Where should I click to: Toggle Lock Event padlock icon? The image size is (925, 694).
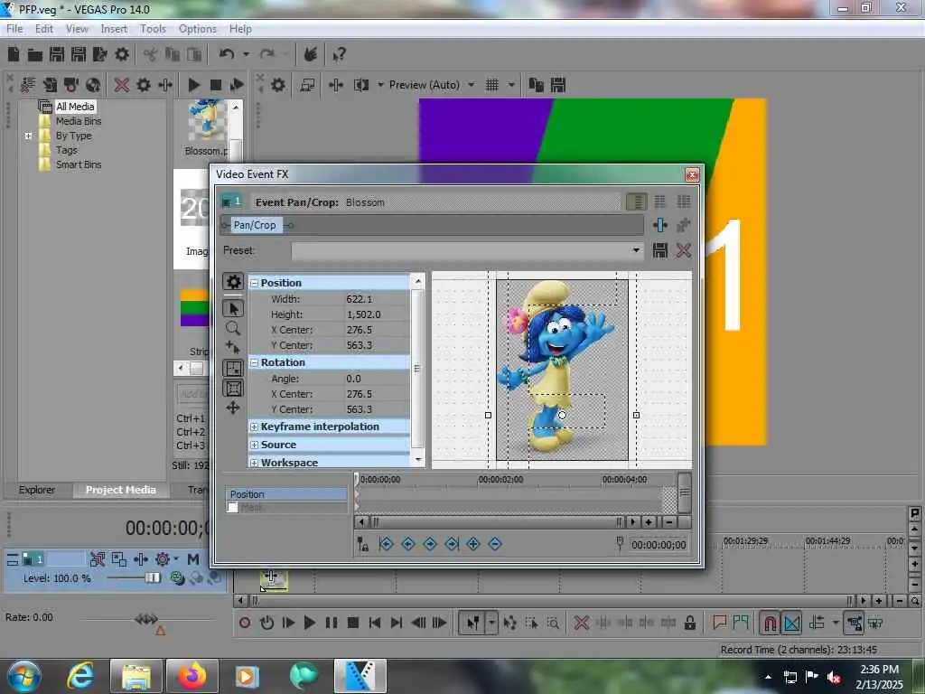(689, 623)
